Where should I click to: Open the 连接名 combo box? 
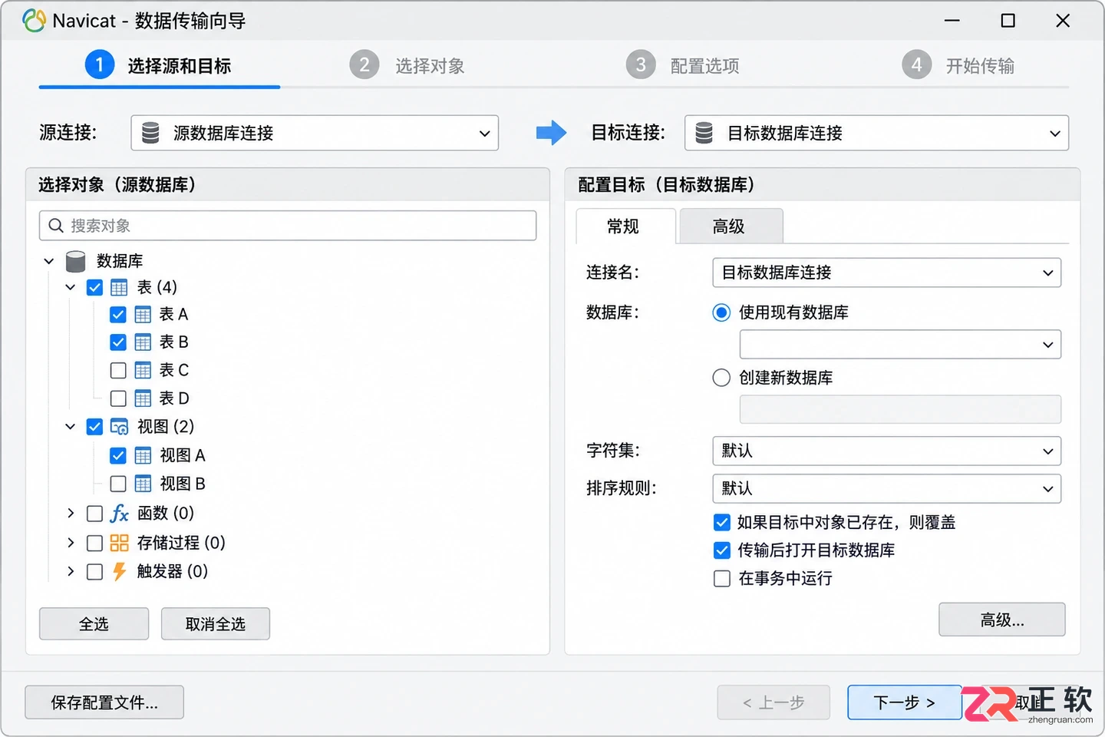click(886, 273)
